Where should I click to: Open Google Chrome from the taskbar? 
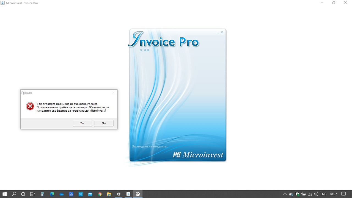pyautogui.click(x=100, y=194)
